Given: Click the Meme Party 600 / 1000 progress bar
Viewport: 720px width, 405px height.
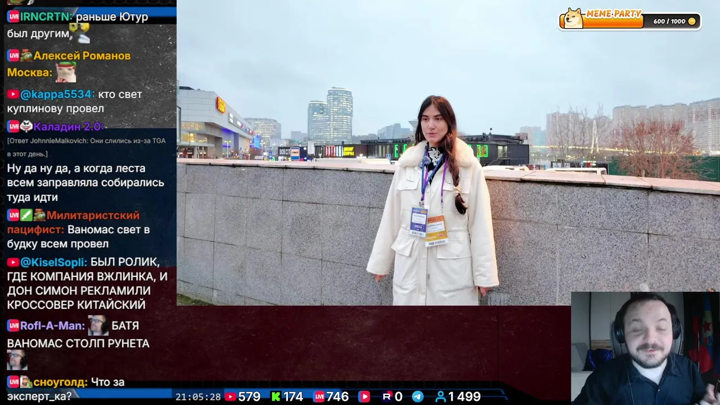Looking at the screenshot, I should coord(630,21).
